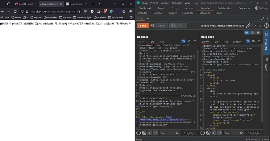This screenshot has width=270, height=141.
Task: Reload the page in Firefox
Action: [x=15, y=11]
